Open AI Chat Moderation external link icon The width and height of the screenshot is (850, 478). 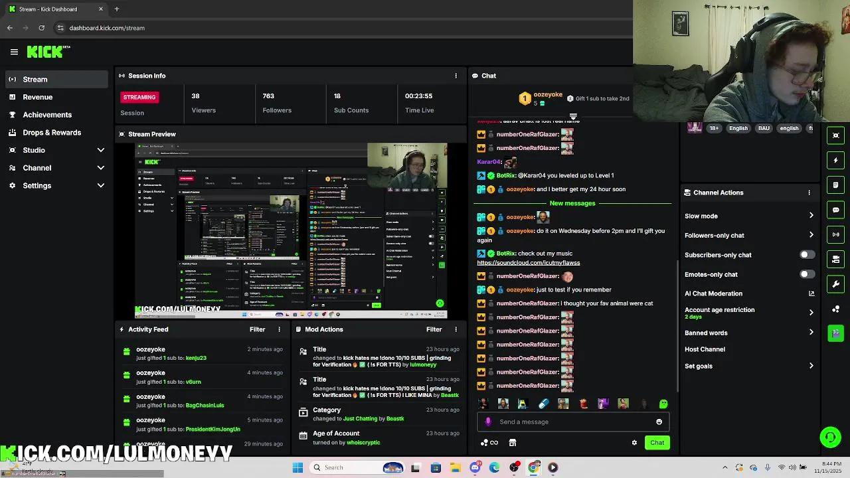[x=811, y=293]
